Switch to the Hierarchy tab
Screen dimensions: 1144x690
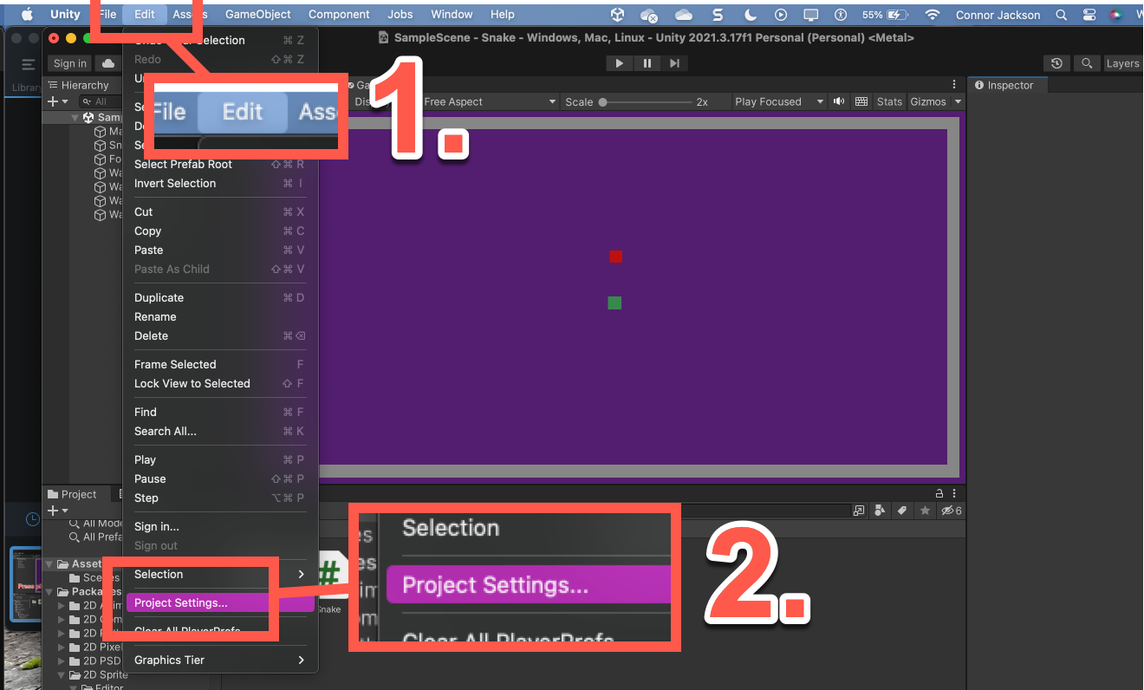tap(79, 85)
